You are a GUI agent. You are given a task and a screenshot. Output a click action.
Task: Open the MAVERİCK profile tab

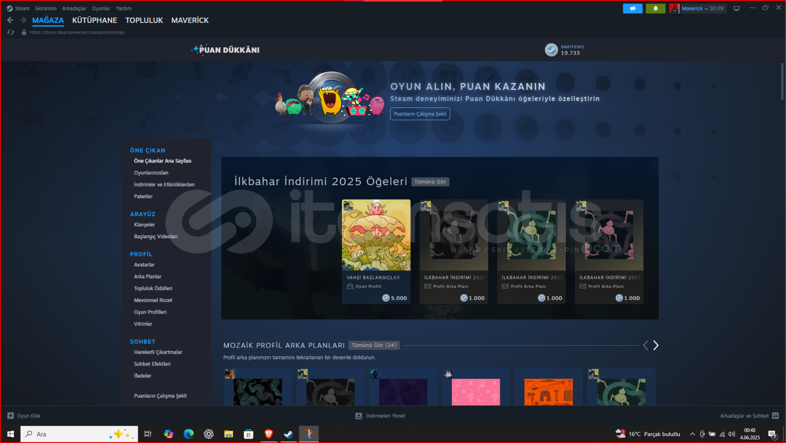[190, 20]
